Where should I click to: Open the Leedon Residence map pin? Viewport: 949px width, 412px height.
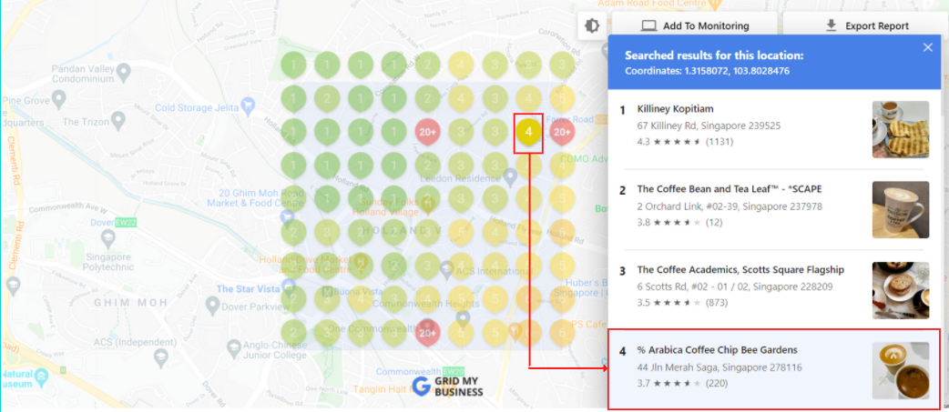(x=510, y=176)
